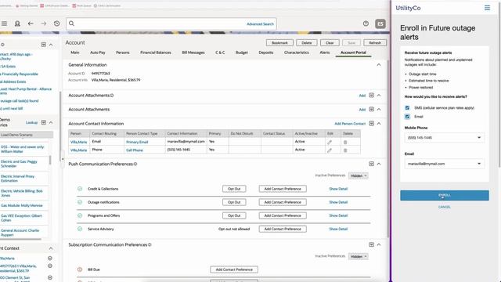The width and height of the screenshot is (501, 282).
Task: Click Lookup link in demo scenarios panel
Action: [31, 122]
